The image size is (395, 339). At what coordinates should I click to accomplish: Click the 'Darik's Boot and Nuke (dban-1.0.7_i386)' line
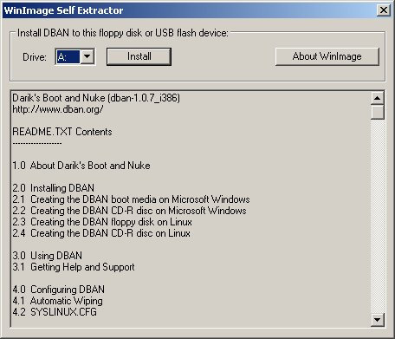[96, 98]
